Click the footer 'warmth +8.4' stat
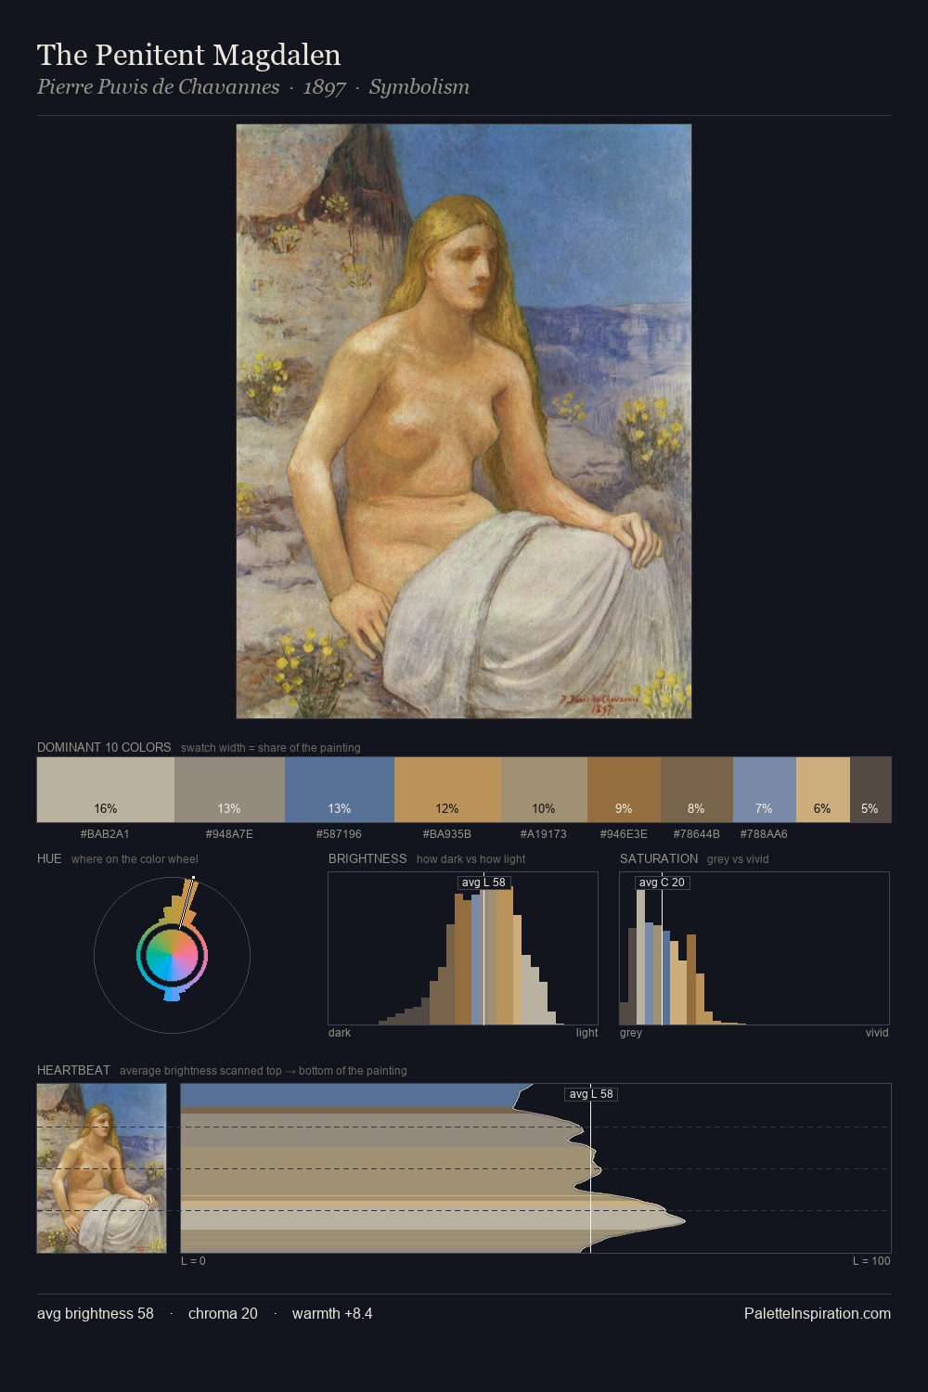This screenshot has width=928, height=1392. pyautogui.click(x=332, y=1313)
